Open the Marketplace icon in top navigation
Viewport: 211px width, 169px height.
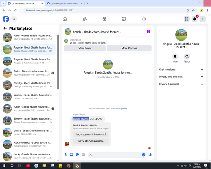pos(124,19)
